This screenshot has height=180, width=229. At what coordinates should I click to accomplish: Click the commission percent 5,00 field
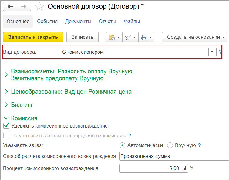coord(150,168)
